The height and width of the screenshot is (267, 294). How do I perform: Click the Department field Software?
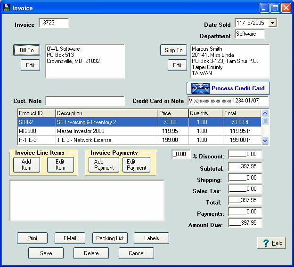click(250, 34)
